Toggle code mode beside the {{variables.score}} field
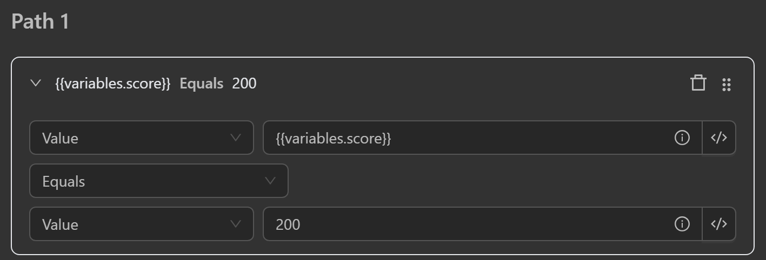Image resolution: width=766 pixels, height=260 pixels. (x=718, y=138)
